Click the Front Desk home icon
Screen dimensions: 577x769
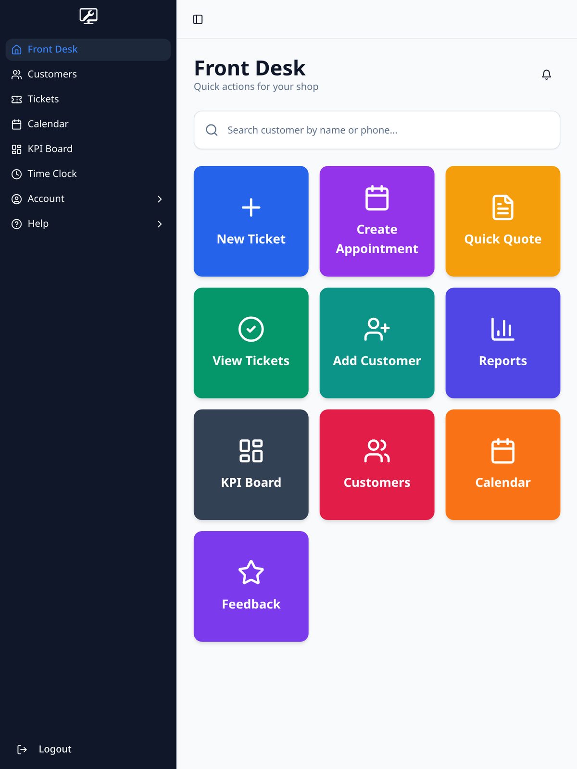(x=17, y=50)
